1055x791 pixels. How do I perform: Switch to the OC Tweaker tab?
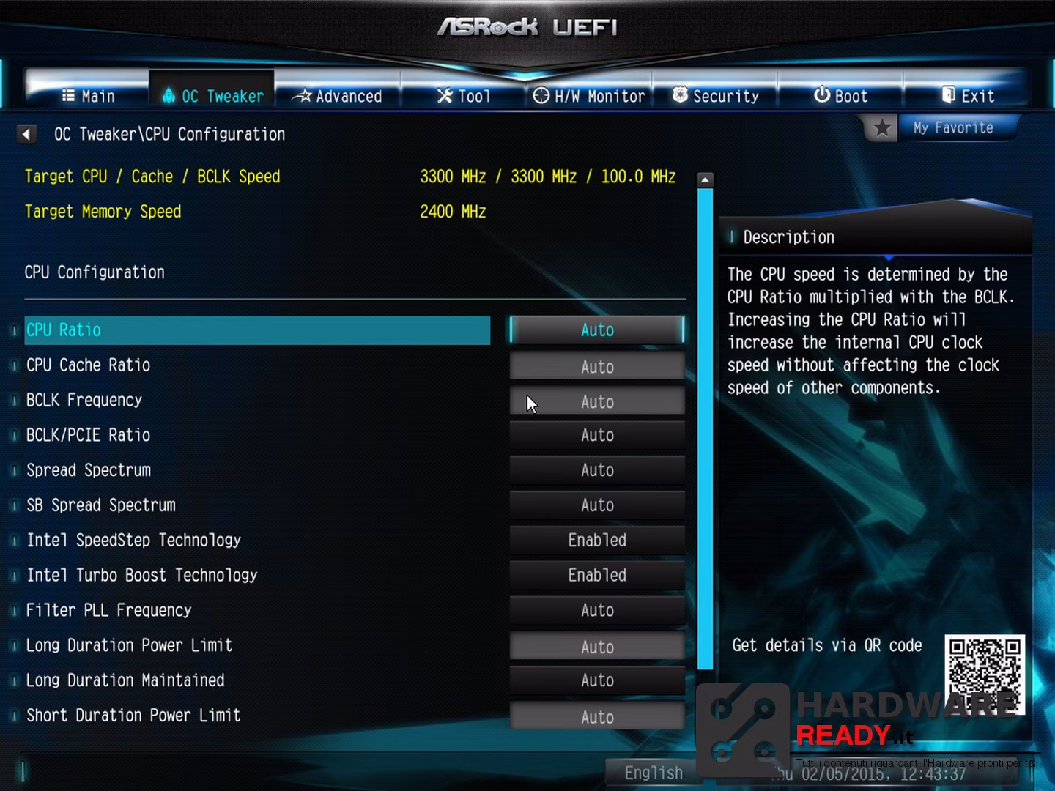(212, 96)
